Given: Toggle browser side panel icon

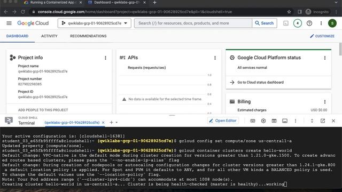Looking at the screenshot, I should point(299,12).
